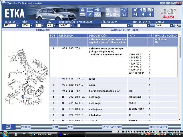The height and width of the screenshot is (137, 183).
Task: Click the NDC field in bottom bar
Action: click(x=70, y=127)
